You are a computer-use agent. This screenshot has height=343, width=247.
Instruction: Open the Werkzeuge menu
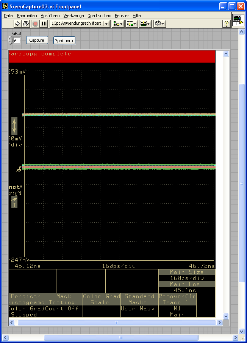tap(73, 16)
